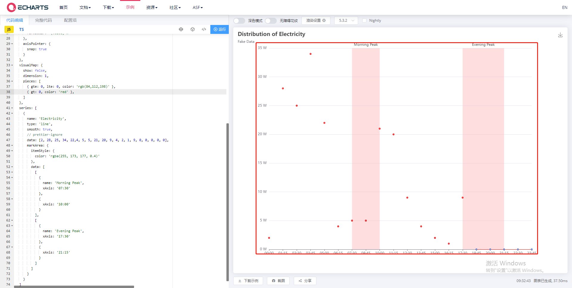Click code line 47 data array
Screen dimensions: 572x288
point(98,140)
